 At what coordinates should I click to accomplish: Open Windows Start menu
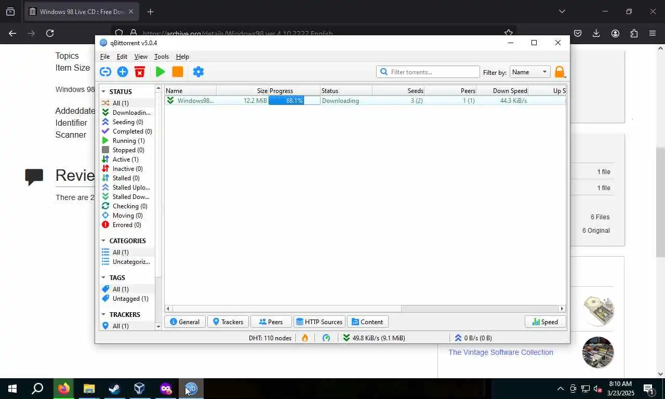coord(12,389)
